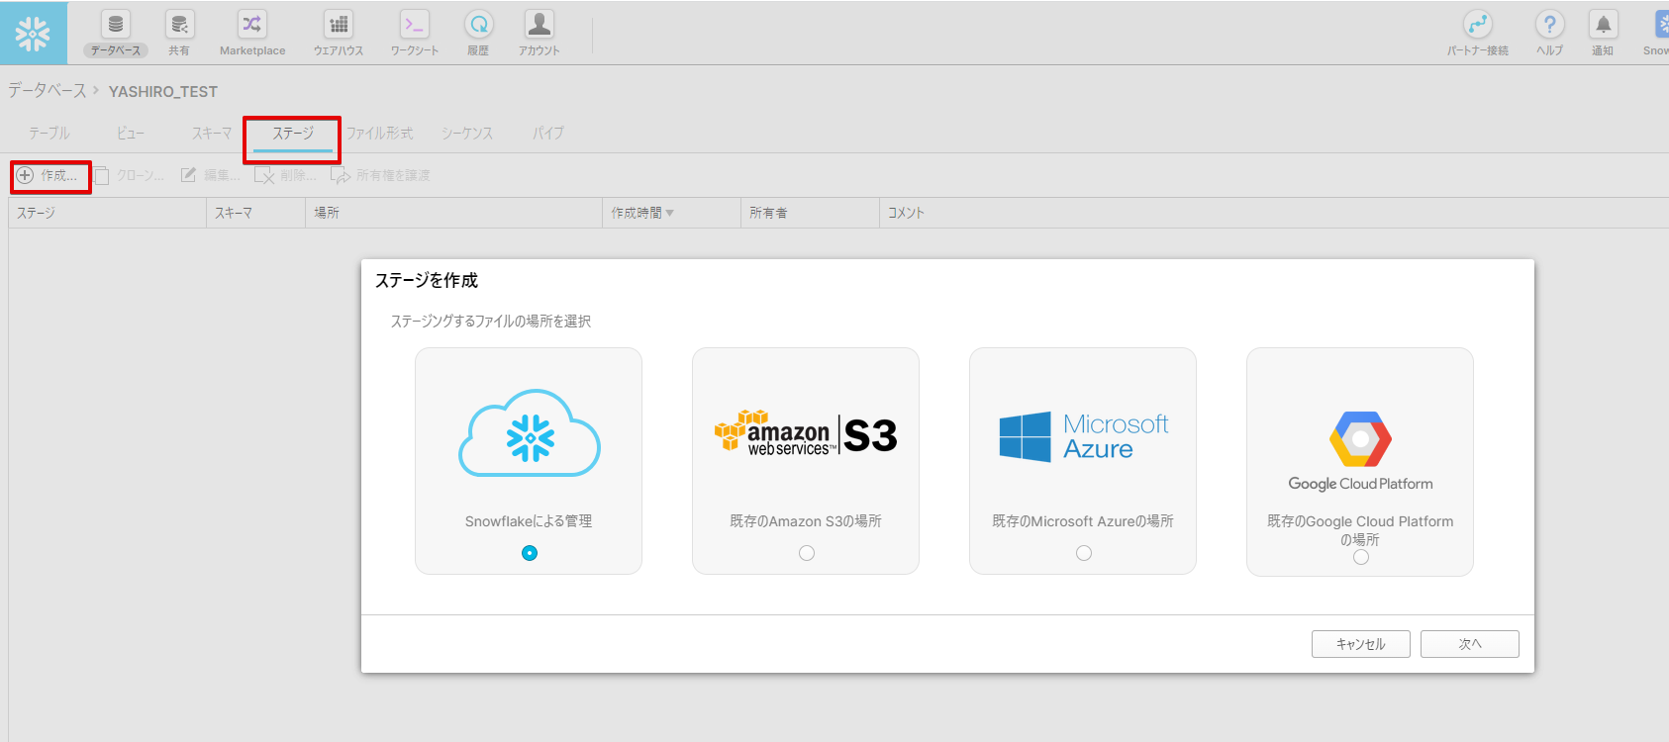Sort by the 作成時間 column arrow
The image size is (1669, 742).
point(670,213)
